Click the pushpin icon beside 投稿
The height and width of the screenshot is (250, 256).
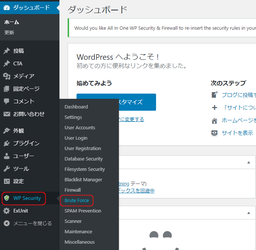click(7, 51)
